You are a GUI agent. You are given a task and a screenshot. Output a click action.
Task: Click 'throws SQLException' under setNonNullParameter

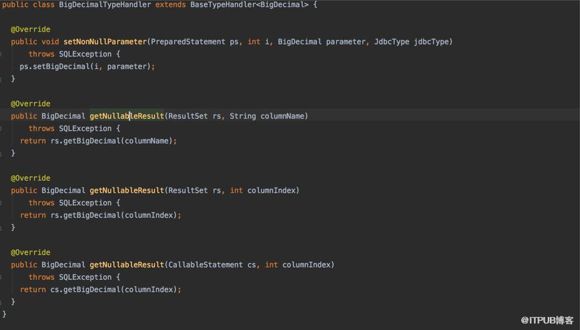70,54
